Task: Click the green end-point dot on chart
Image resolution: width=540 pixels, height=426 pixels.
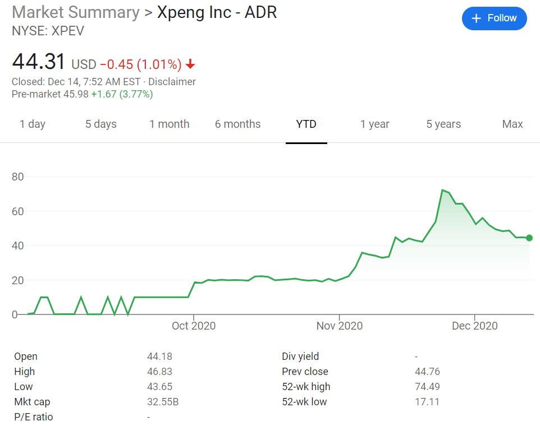Action: pos(529,238)
